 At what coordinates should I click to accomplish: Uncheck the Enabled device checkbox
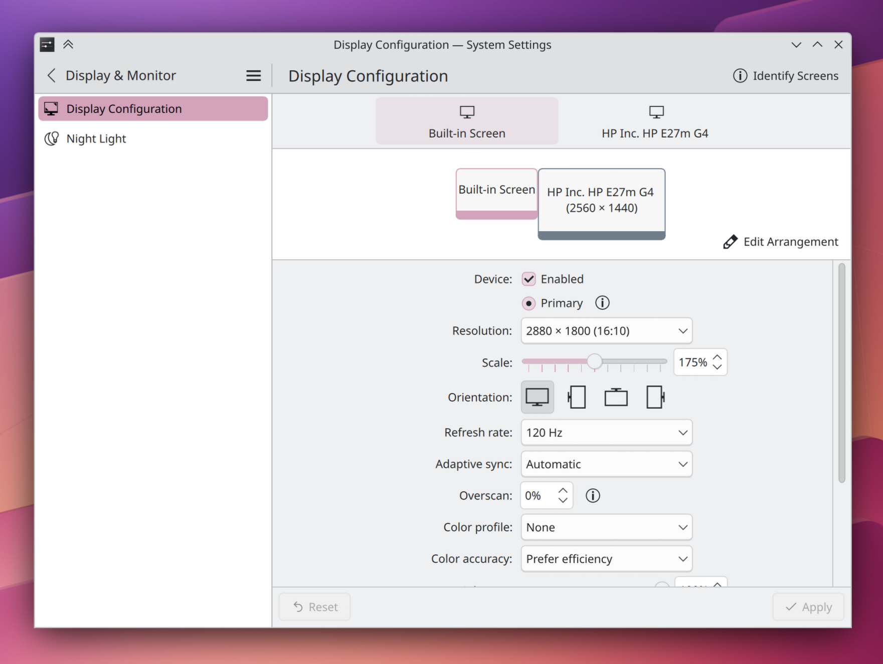528,279
